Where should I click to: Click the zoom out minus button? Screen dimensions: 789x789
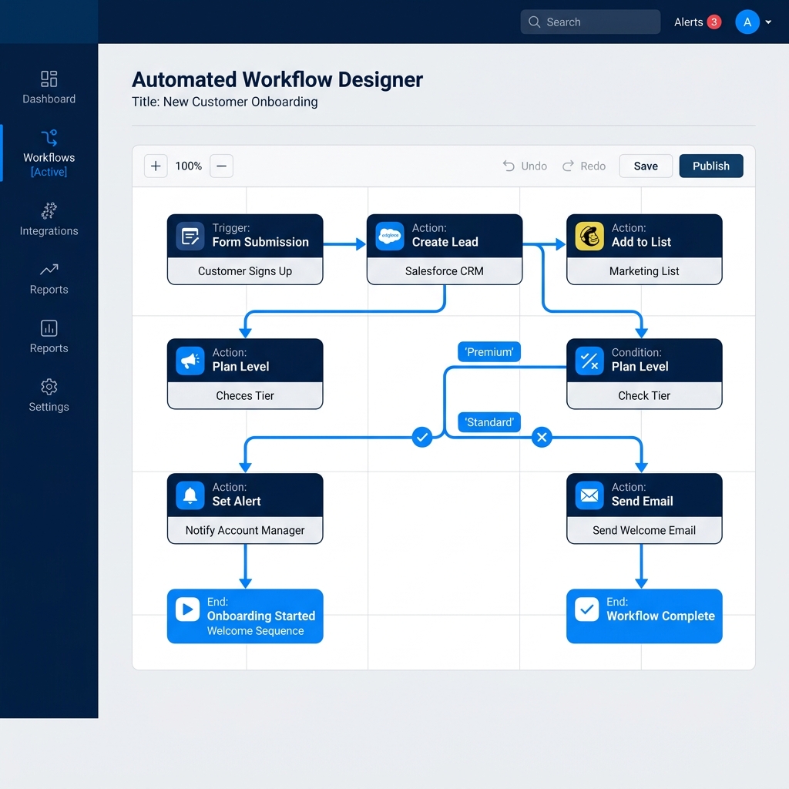(221, 166)
